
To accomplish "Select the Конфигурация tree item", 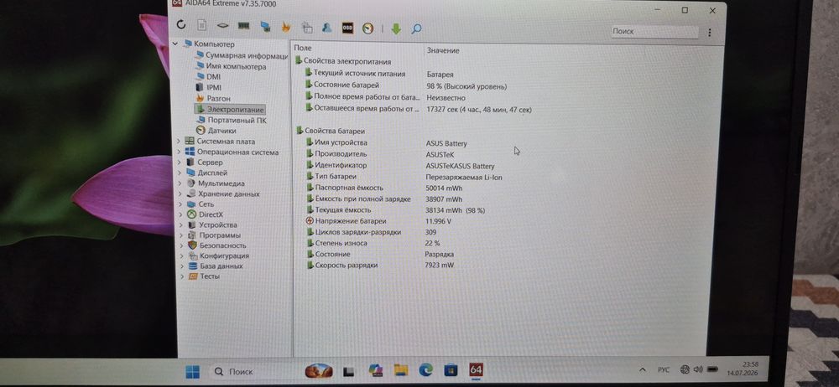I will click(218, 255).
